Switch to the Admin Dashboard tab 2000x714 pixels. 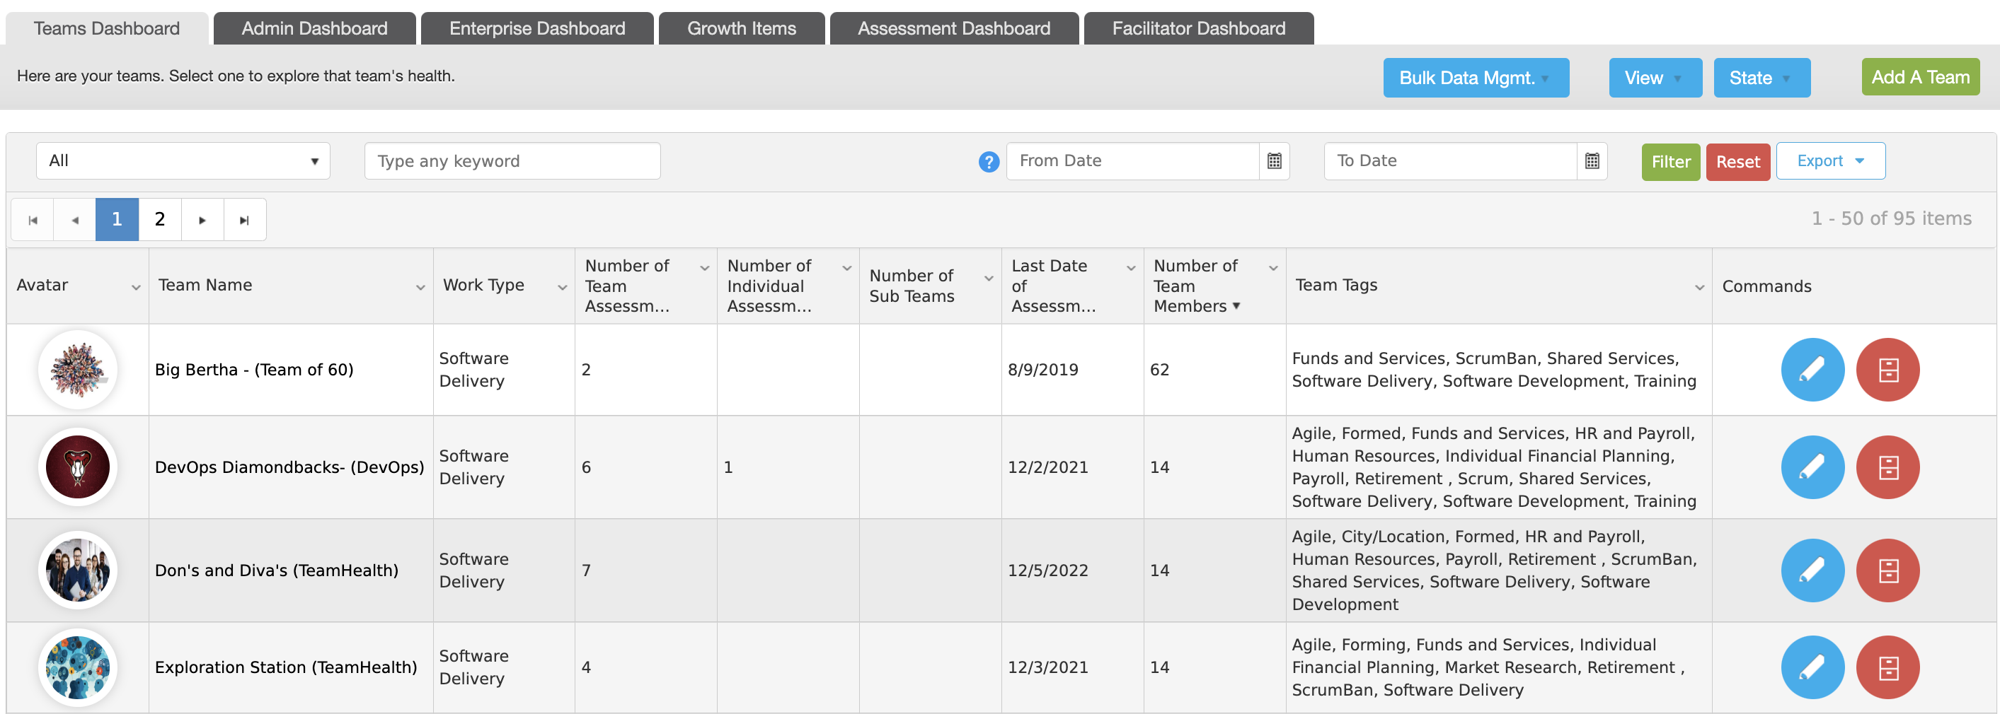[x=314, y=29]
